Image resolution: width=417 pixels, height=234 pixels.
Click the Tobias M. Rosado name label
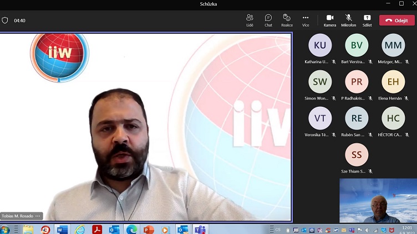(18, 216)
